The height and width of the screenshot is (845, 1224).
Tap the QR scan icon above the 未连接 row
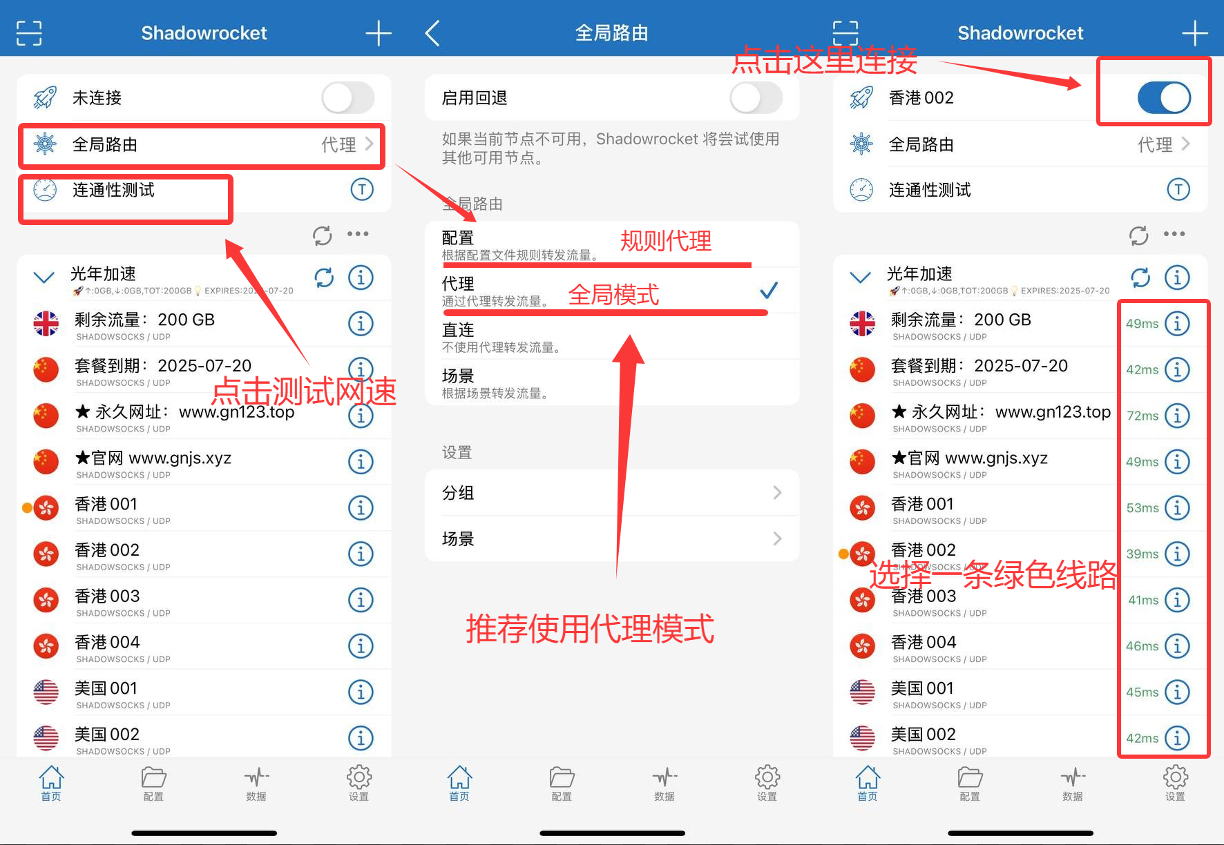[x=29, y=32]
